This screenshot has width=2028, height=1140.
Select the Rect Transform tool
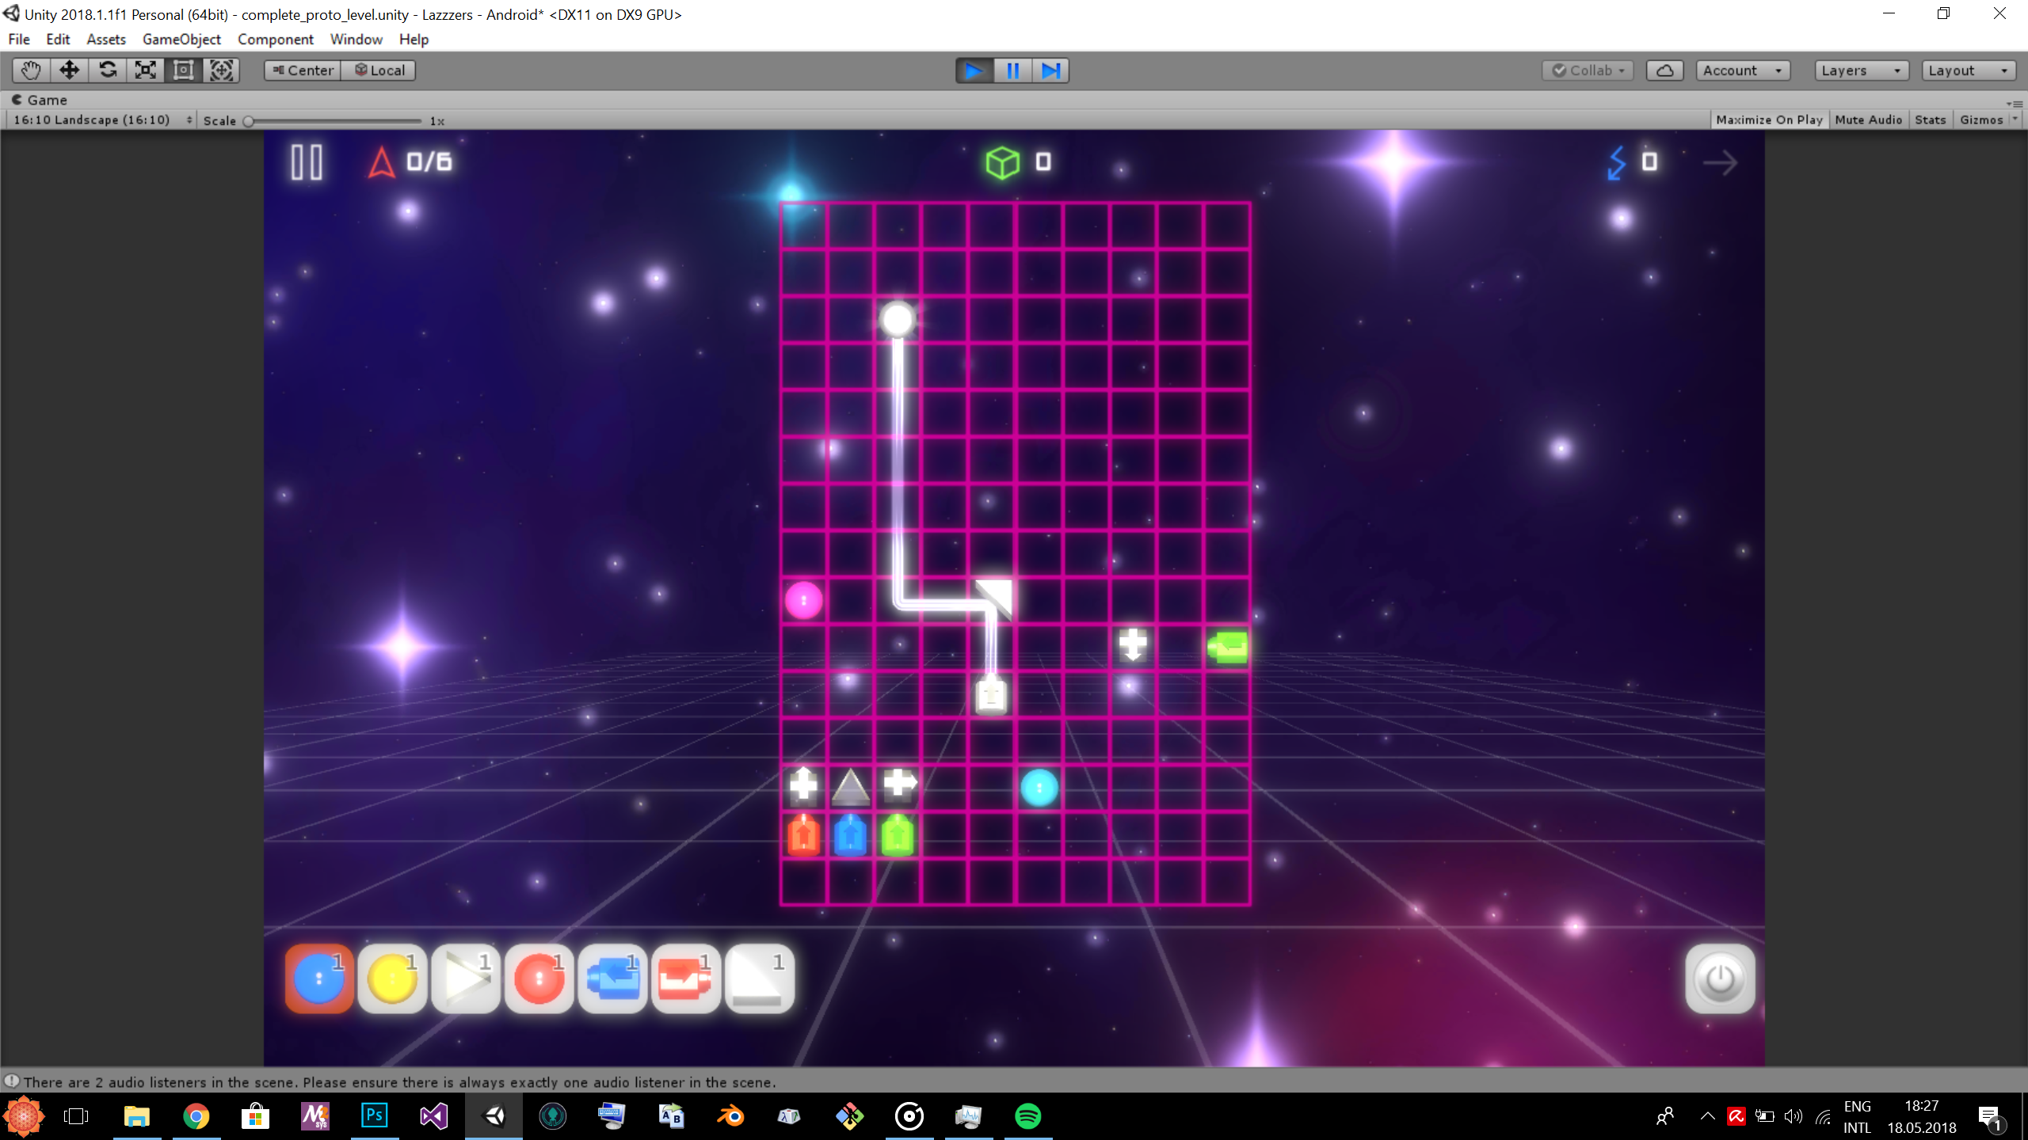(x=183, y=70)
